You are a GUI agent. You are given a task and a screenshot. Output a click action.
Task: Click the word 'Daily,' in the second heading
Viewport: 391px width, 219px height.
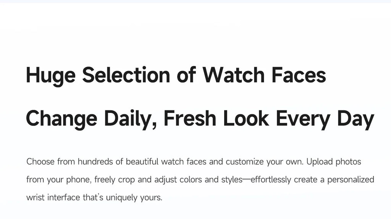click(131, 119)
